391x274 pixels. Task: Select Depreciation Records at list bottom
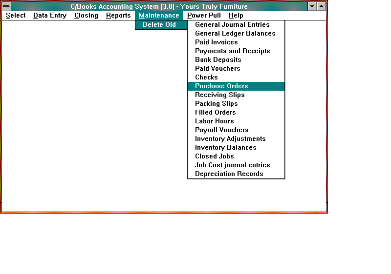point(229,174)
